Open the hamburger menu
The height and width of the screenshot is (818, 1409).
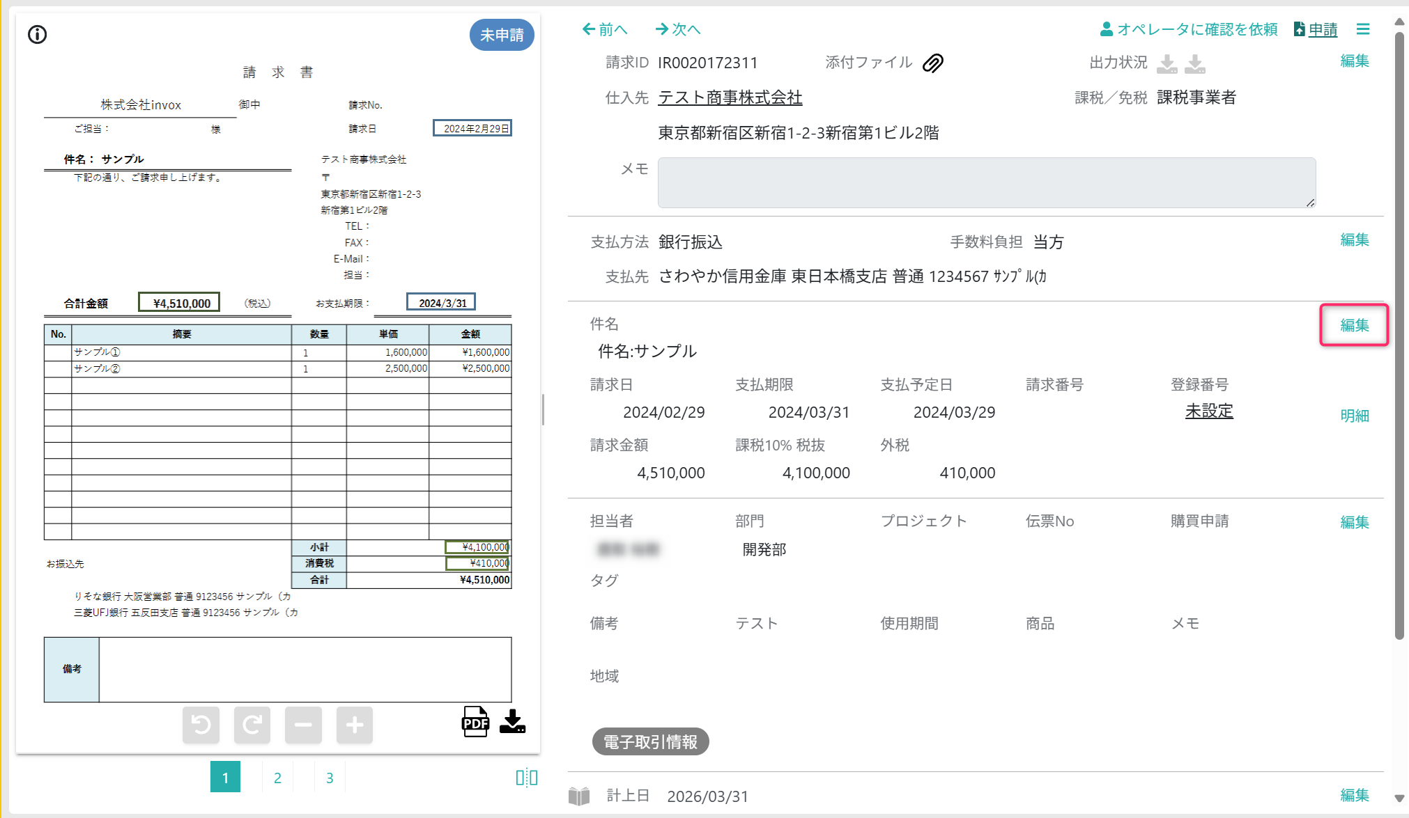pos(1363,29)
